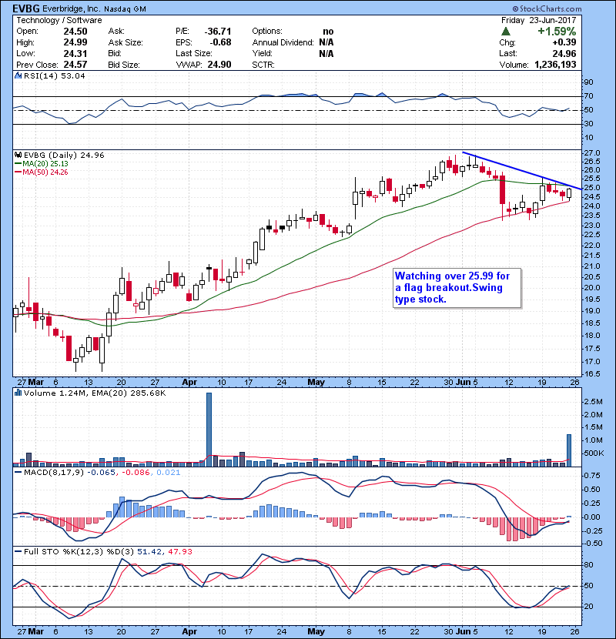
Task: Click the May label on price axis
Action: tap(316, 383)
